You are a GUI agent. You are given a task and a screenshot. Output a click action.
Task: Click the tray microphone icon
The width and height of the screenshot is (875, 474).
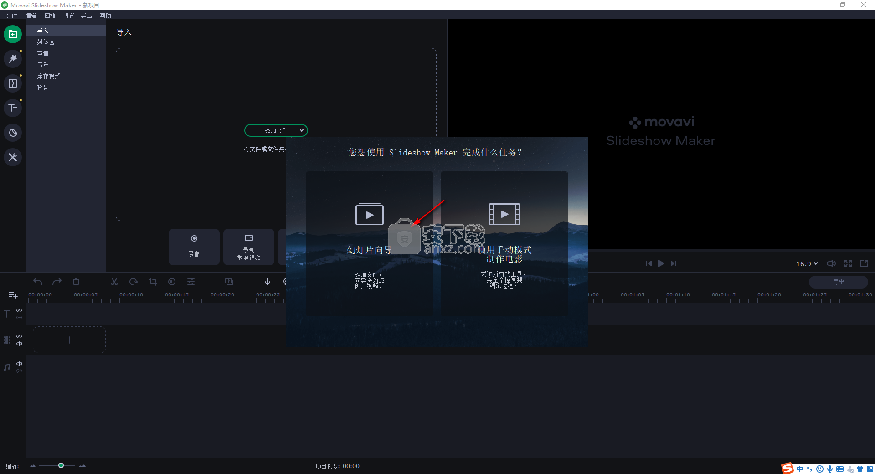pos(830,469)
